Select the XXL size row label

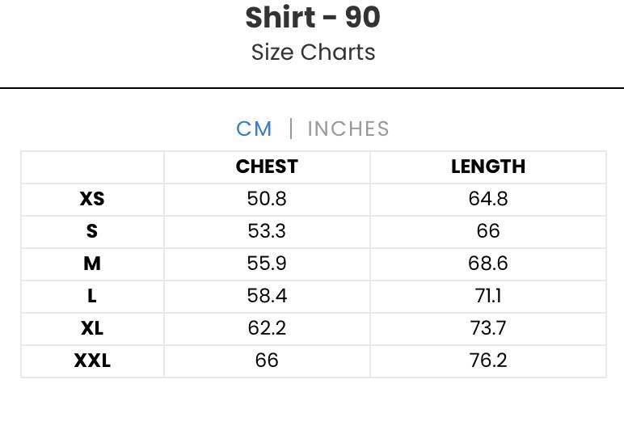(x=92, y=361)
